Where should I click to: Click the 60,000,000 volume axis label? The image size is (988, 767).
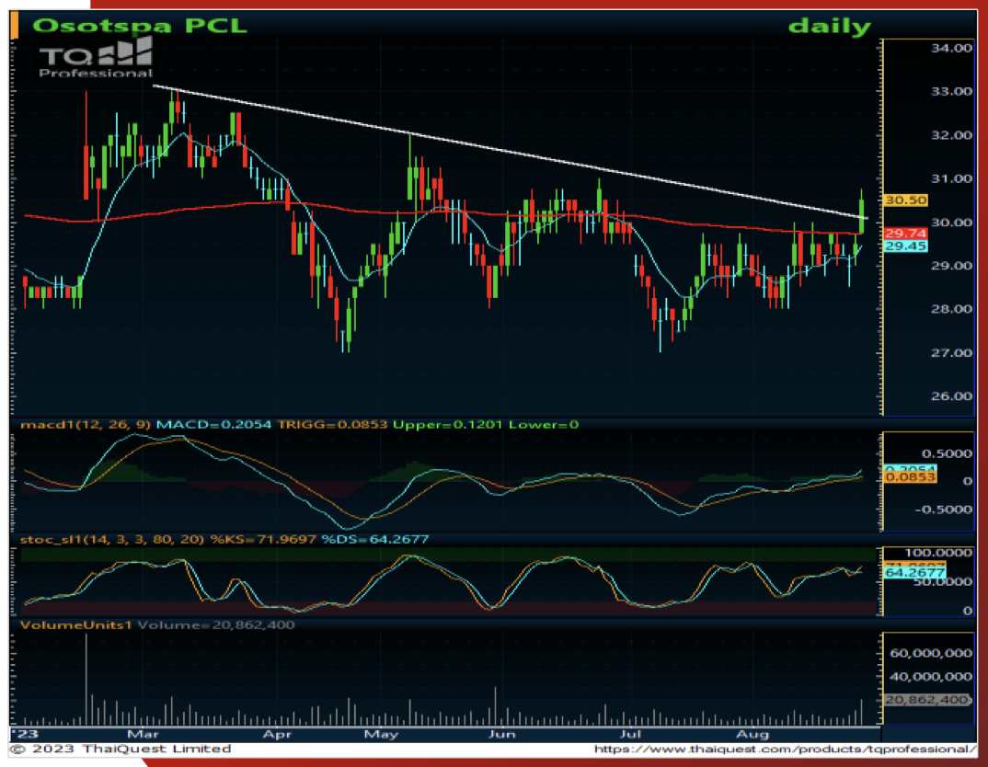[x=931, y=654]
